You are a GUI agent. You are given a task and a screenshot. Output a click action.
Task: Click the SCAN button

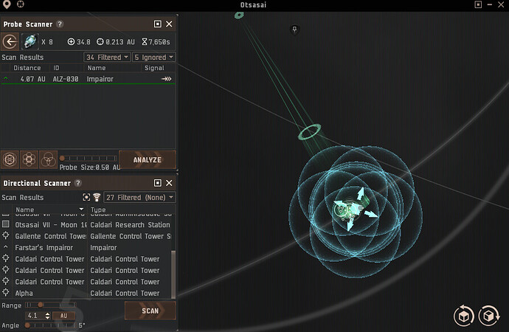pos(150,311)
